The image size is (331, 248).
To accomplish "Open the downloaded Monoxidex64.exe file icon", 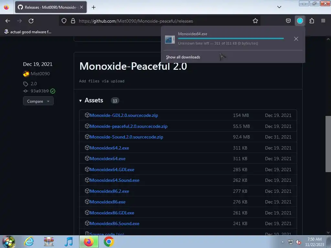I will pyautogui.click(x=170, y=39).
